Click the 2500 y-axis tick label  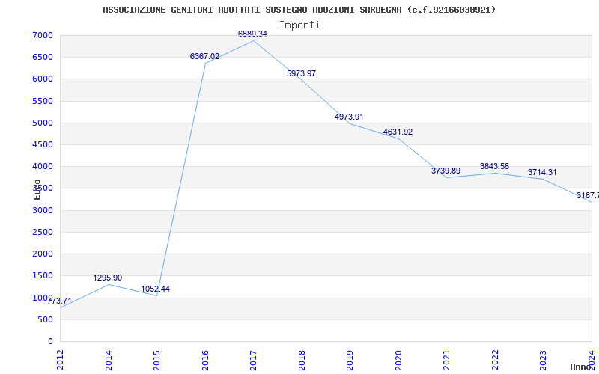pyautogui.click(x=43, y=232)
